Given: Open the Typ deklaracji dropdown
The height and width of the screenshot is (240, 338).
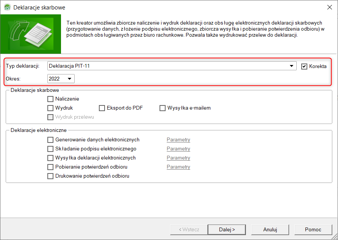Looking at the screenshot, I should 291,66.
